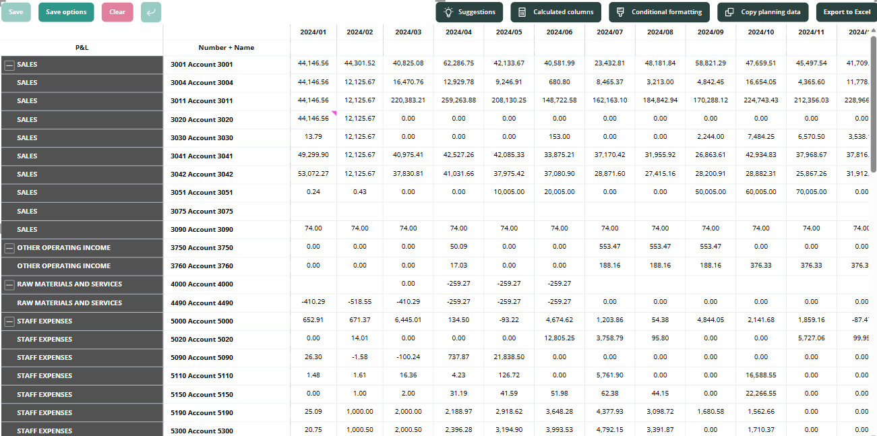
Task: Click the return arrow icon button
Action: (x=151, y=12)
